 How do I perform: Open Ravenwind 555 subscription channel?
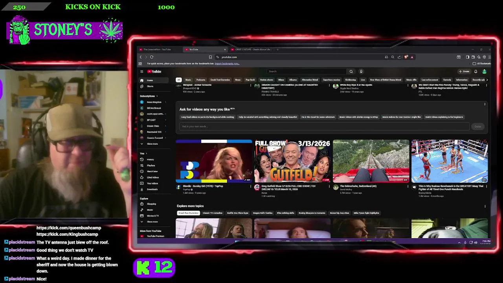153,132
